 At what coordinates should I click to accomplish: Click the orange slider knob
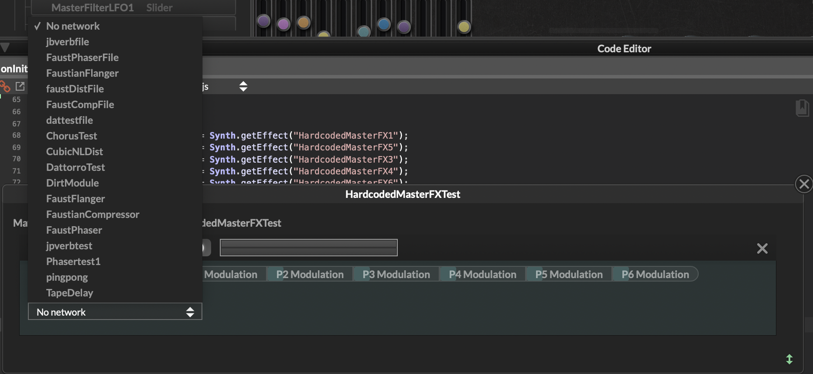pyautogui.click(x=304, y=22)
